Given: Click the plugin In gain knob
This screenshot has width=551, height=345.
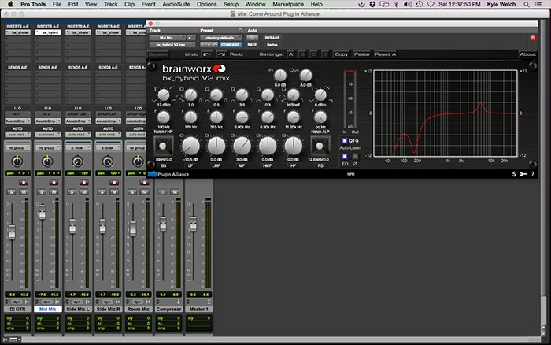Looking at the screenshot, I should [280, 76].
